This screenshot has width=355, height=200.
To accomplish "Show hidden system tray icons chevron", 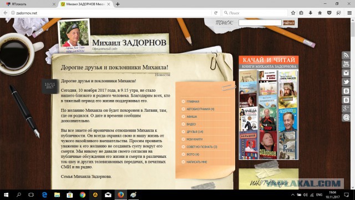I will 293,195.
